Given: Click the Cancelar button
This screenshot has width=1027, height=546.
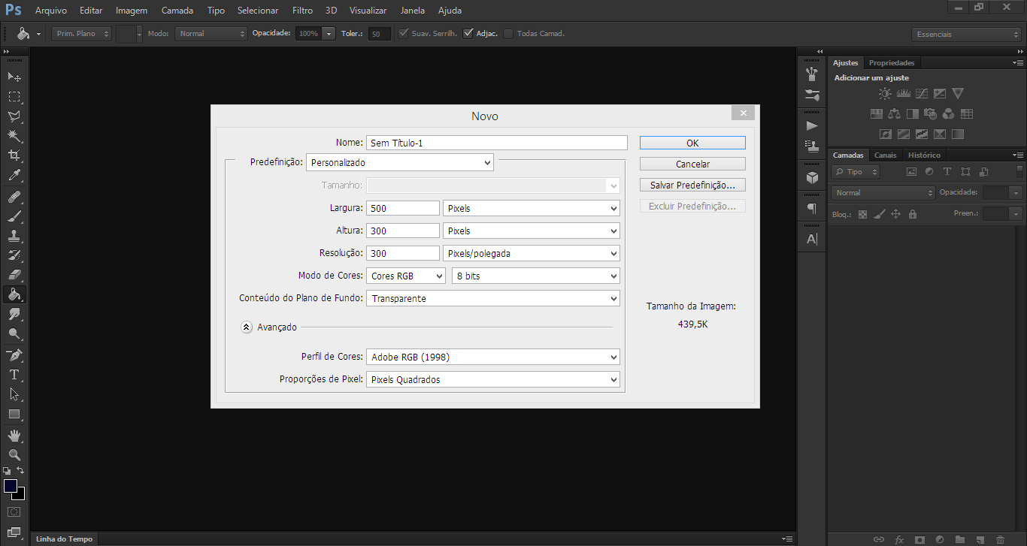Looking at the screenshot, I should (692, 164).
